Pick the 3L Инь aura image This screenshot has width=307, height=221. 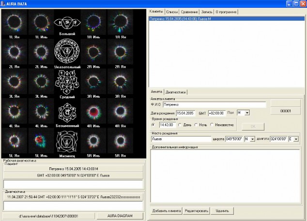point(41,81)
